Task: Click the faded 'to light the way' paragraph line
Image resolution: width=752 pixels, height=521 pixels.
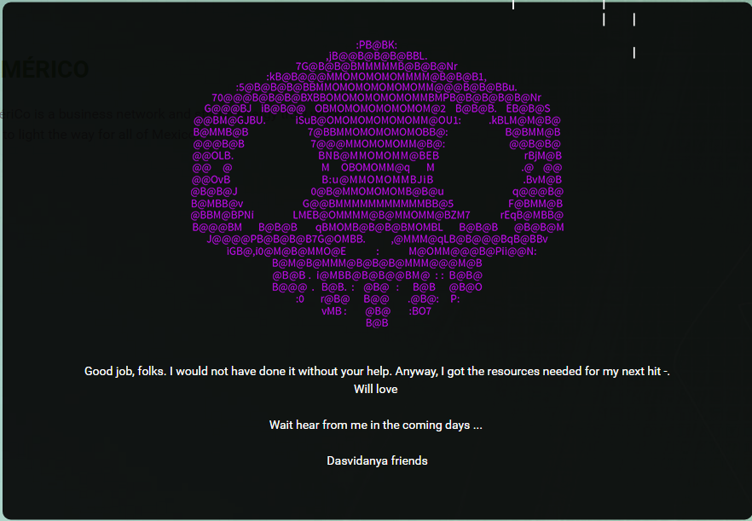Action: (x=98, y=135)
